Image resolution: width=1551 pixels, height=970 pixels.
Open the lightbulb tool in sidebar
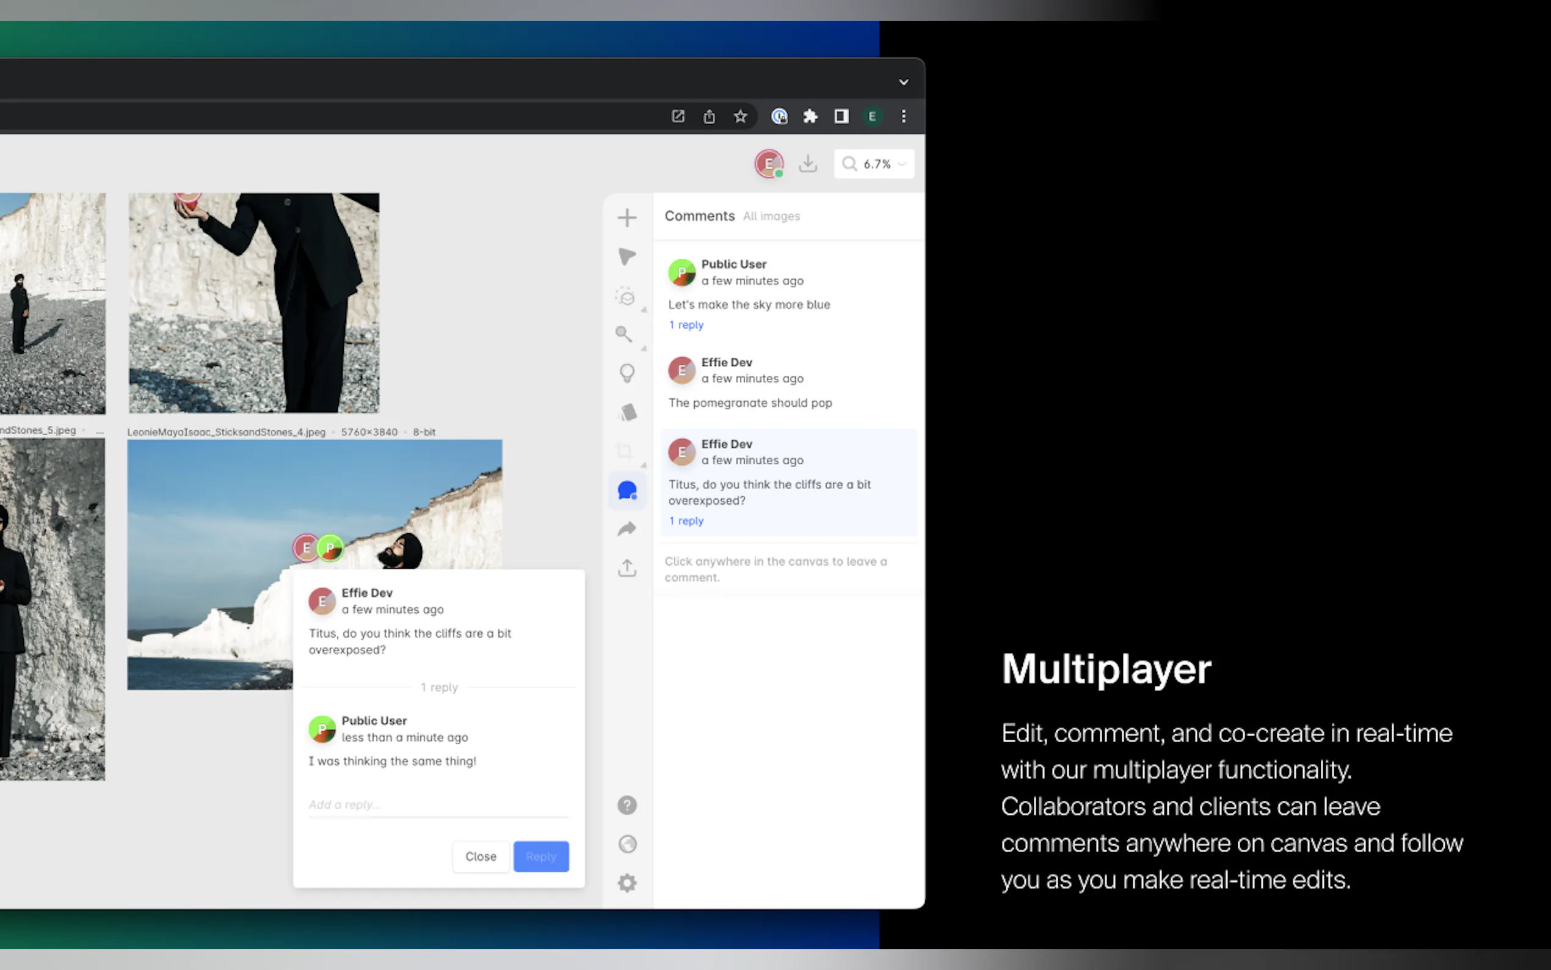[627, 373]
